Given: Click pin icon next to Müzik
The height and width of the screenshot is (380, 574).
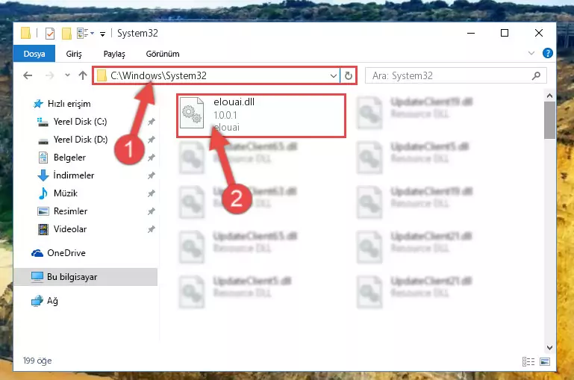Looking at the screenshot, I should (151, 193).
